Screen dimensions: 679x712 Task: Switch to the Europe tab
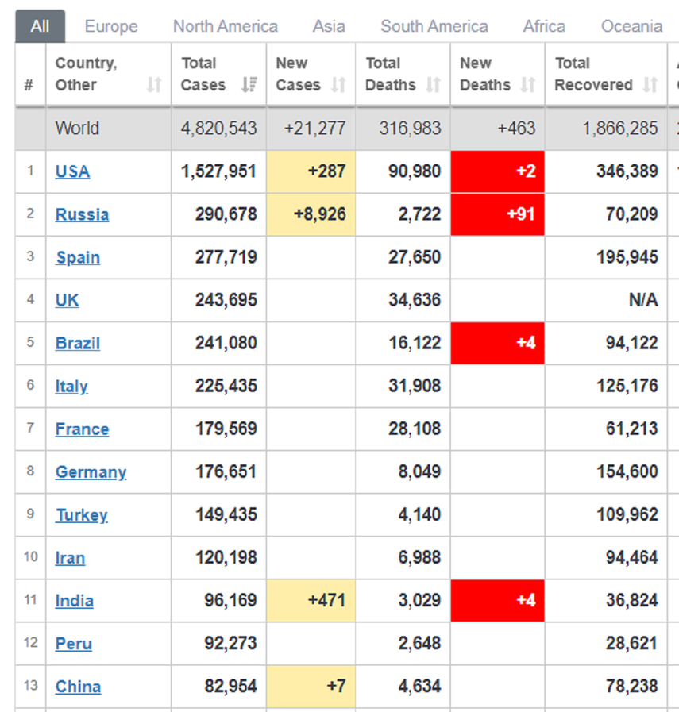pyautogui.click(x=111, y=26)
